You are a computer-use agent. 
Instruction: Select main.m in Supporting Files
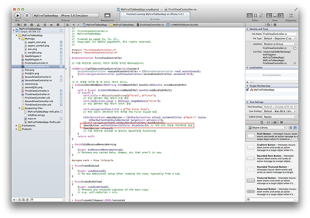(32, 118)
